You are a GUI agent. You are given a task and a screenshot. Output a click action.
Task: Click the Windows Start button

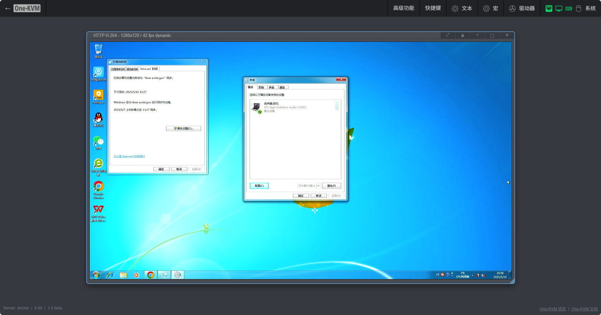(x=96, y=275)
